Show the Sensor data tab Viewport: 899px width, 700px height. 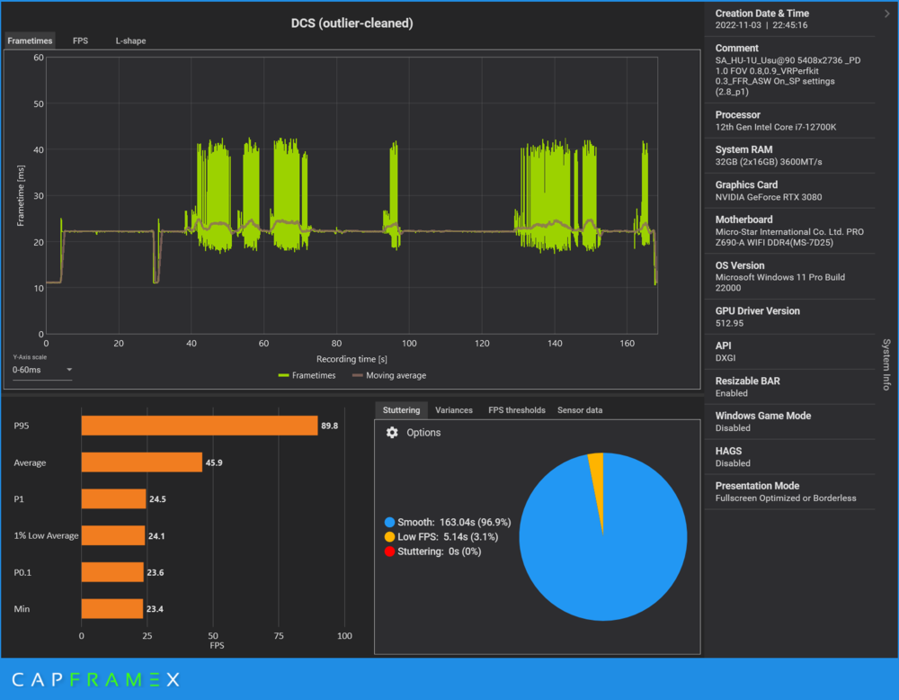pos(580,410)
